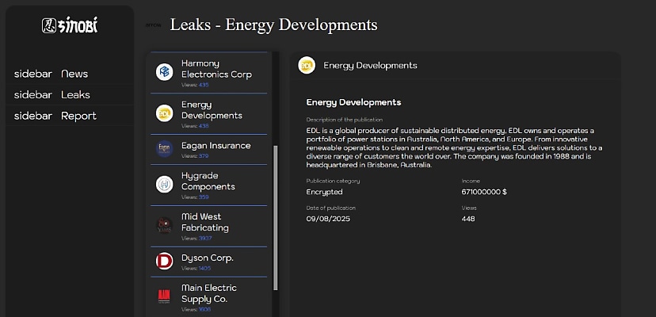
Task: Click the publication date 09/08/2025
Action: 328,219
